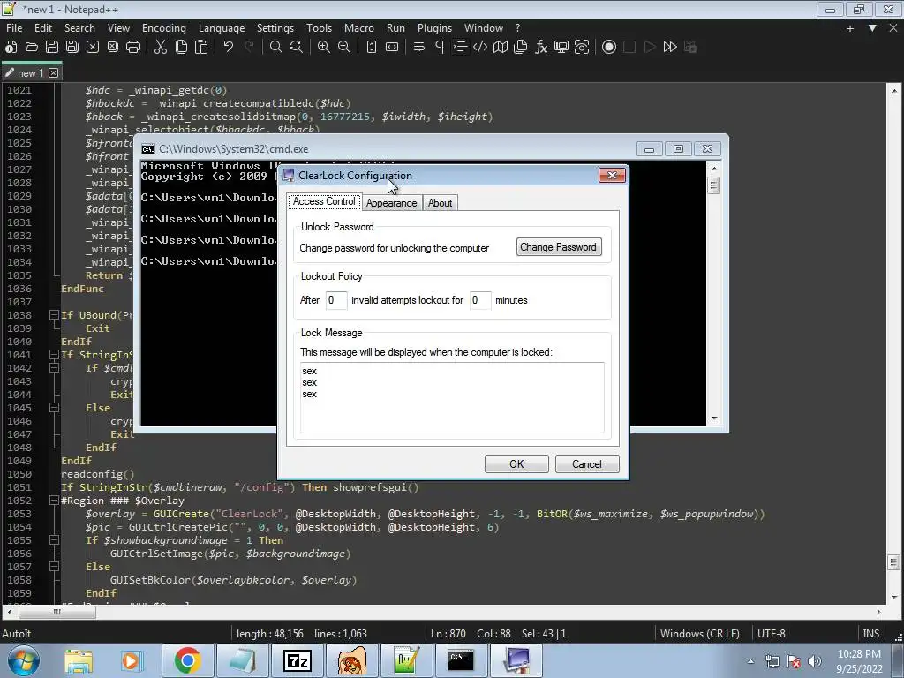Image resolution: width=904 pixels, height=678 pixels.
Task: Switch to the Appearance tab
Action: tap(391, 203)
